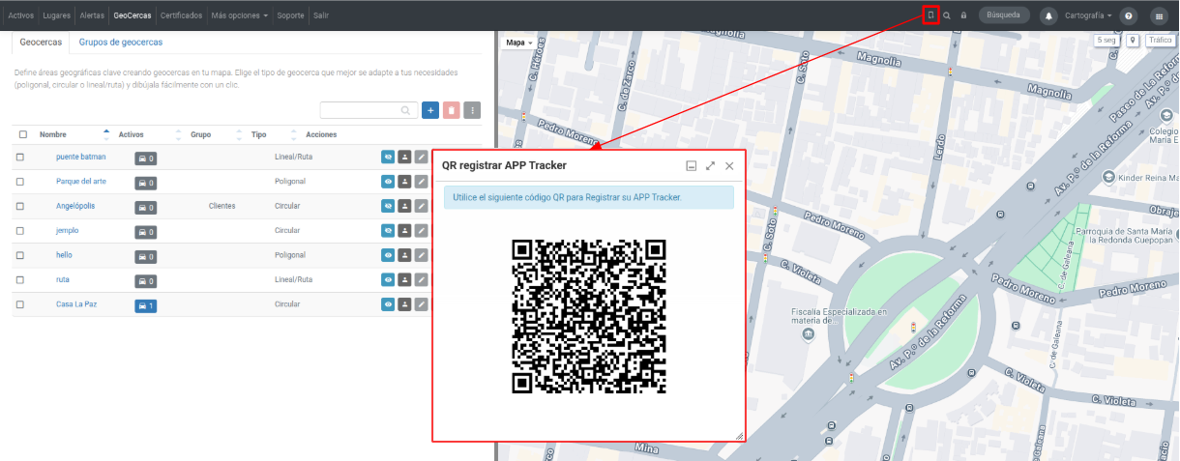Image resolution: width=1180 pixels, height=461 pixels.
Task: Toggle visibility eye for hello
Action: (x=388, y=255)
